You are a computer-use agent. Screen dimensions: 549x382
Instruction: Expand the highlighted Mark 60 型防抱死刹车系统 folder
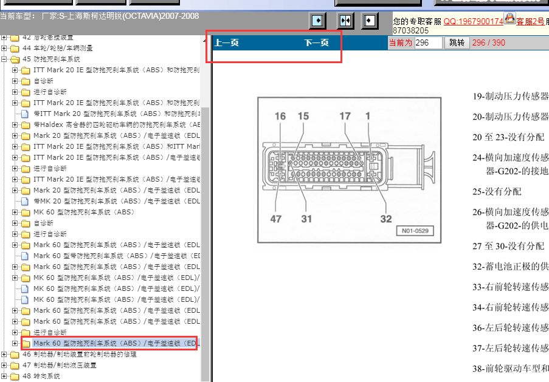pyautogui.click(x=15, y=343)
